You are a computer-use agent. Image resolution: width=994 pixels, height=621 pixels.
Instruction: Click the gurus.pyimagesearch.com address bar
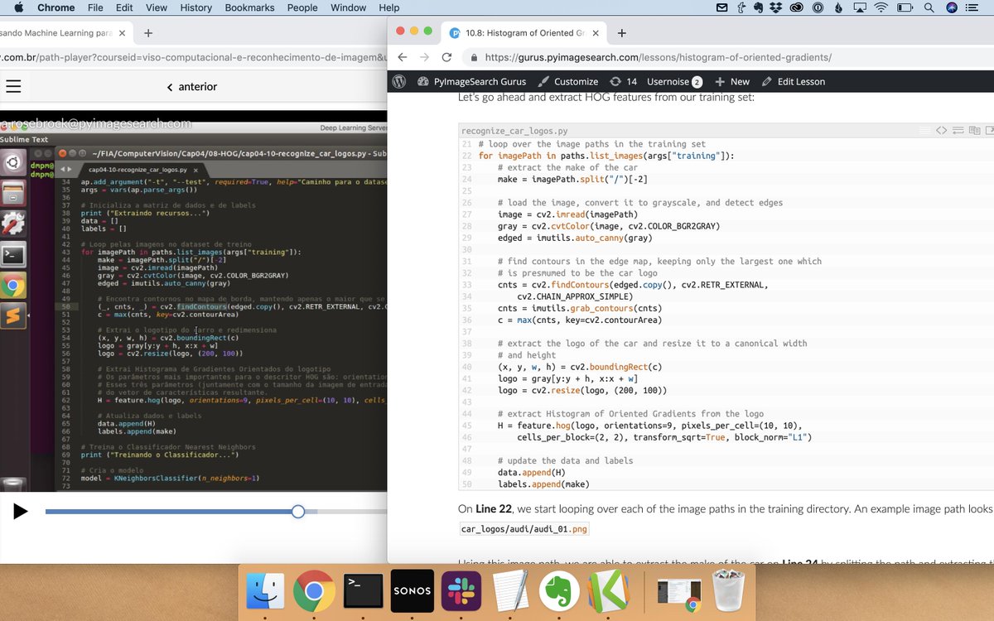(659, 58)
